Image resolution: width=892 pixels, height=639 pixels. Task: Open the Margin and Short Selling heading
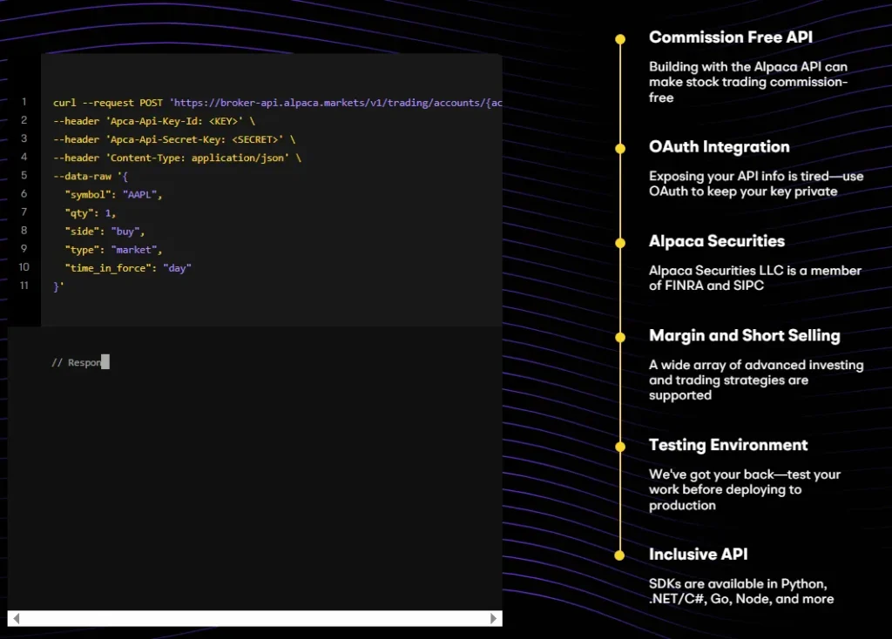744,335
